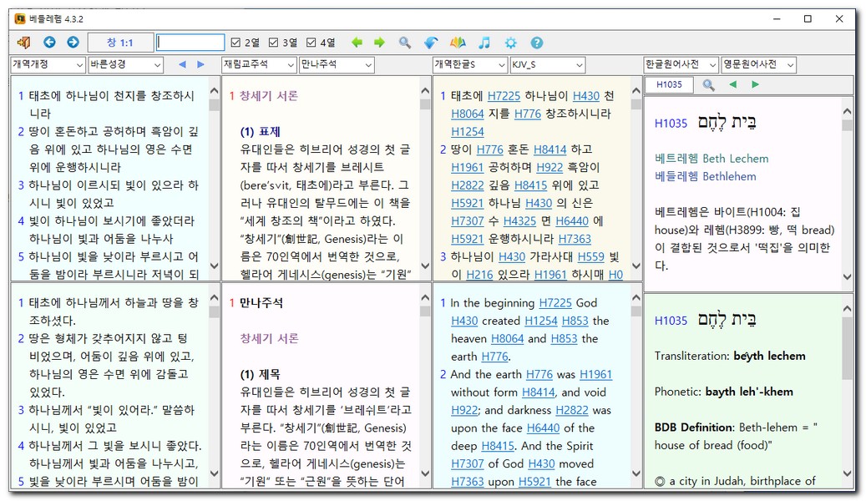
Task: Open settings with the gear icon
Action: (x=510, y=43)
